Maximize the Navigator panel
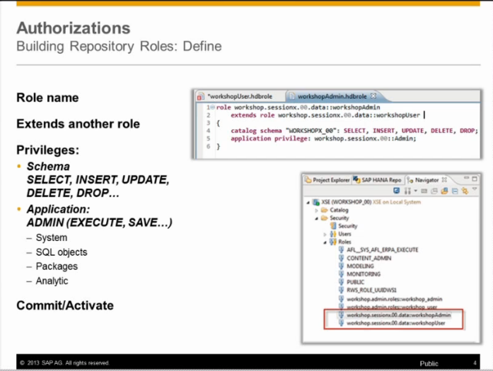Screen dimensions: 493x371 [x=475, y=179]
